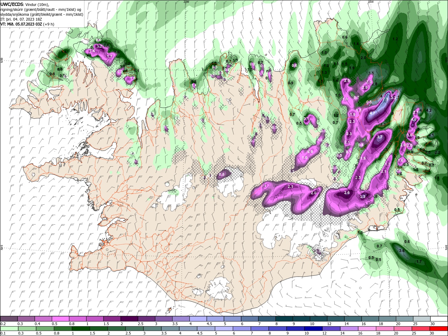Click the 2.9 value in the northeast highlands
The image size is (448, 336).
[365, 87]
